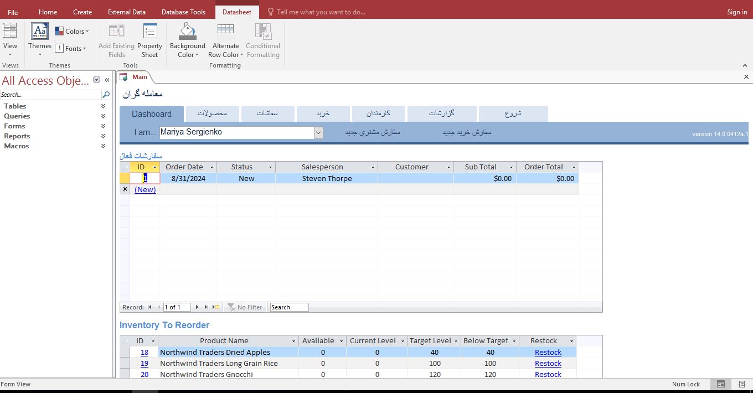753x393 pixels.
Task: Click Sign in link
Action: [737, 12]
